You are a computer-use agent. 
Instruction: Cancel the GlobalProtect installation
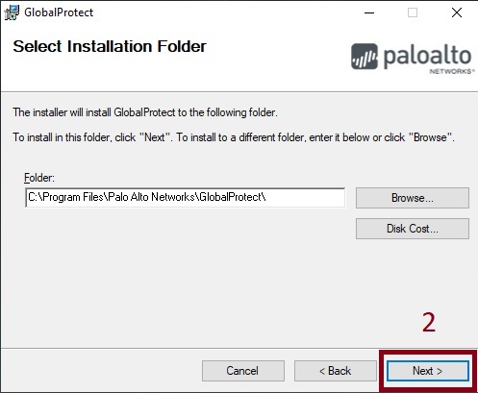tap(243, 371)
